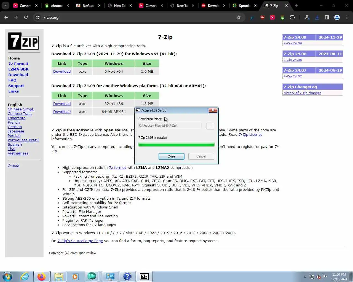The width and height of the screenshot is (353, 282).
Task: Click the Destination folder path field
Action: (x=170, y=126)
